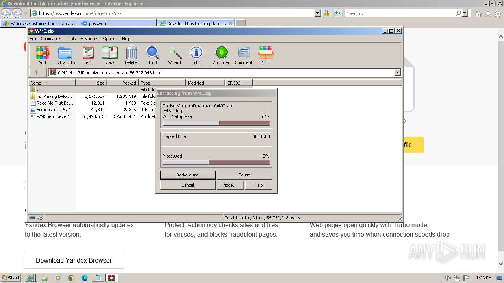The image size is (504, 283).
Task: Switch to the Windows Customization tab
Action: coord(39,23)
